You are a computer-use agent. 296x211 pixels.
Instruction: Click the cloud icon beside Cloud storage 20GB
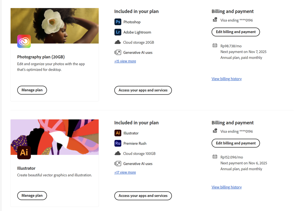[118, 42]
